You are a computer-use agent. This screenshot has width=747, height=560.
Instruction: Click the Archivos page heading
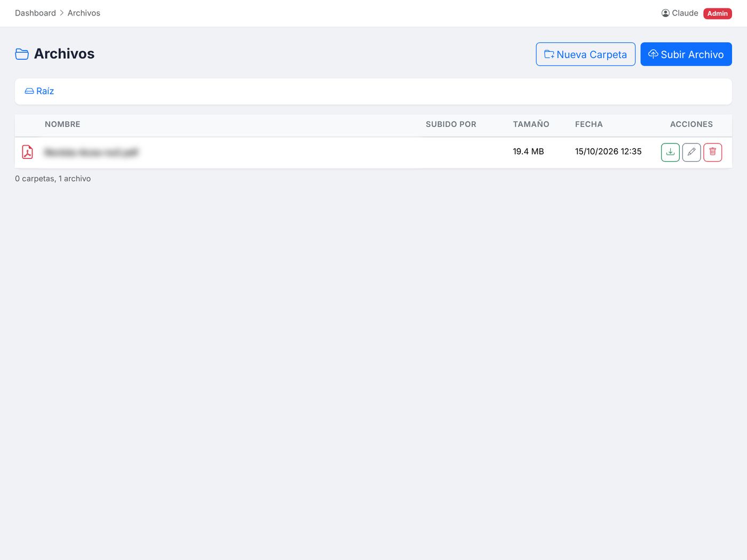(x=64, y=54)
